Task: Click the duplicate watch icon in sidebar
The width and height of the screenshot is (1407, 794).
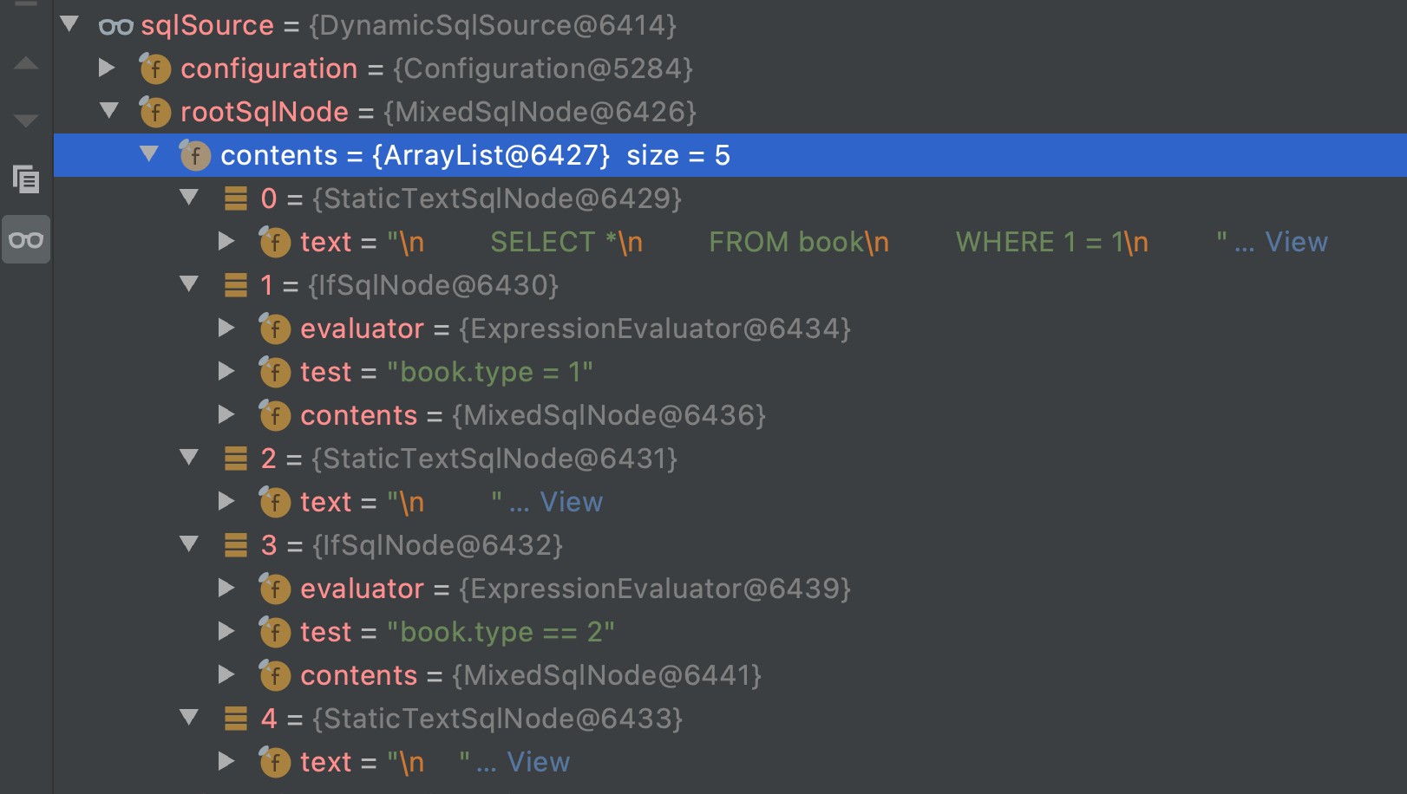Action: click(26, 179)
